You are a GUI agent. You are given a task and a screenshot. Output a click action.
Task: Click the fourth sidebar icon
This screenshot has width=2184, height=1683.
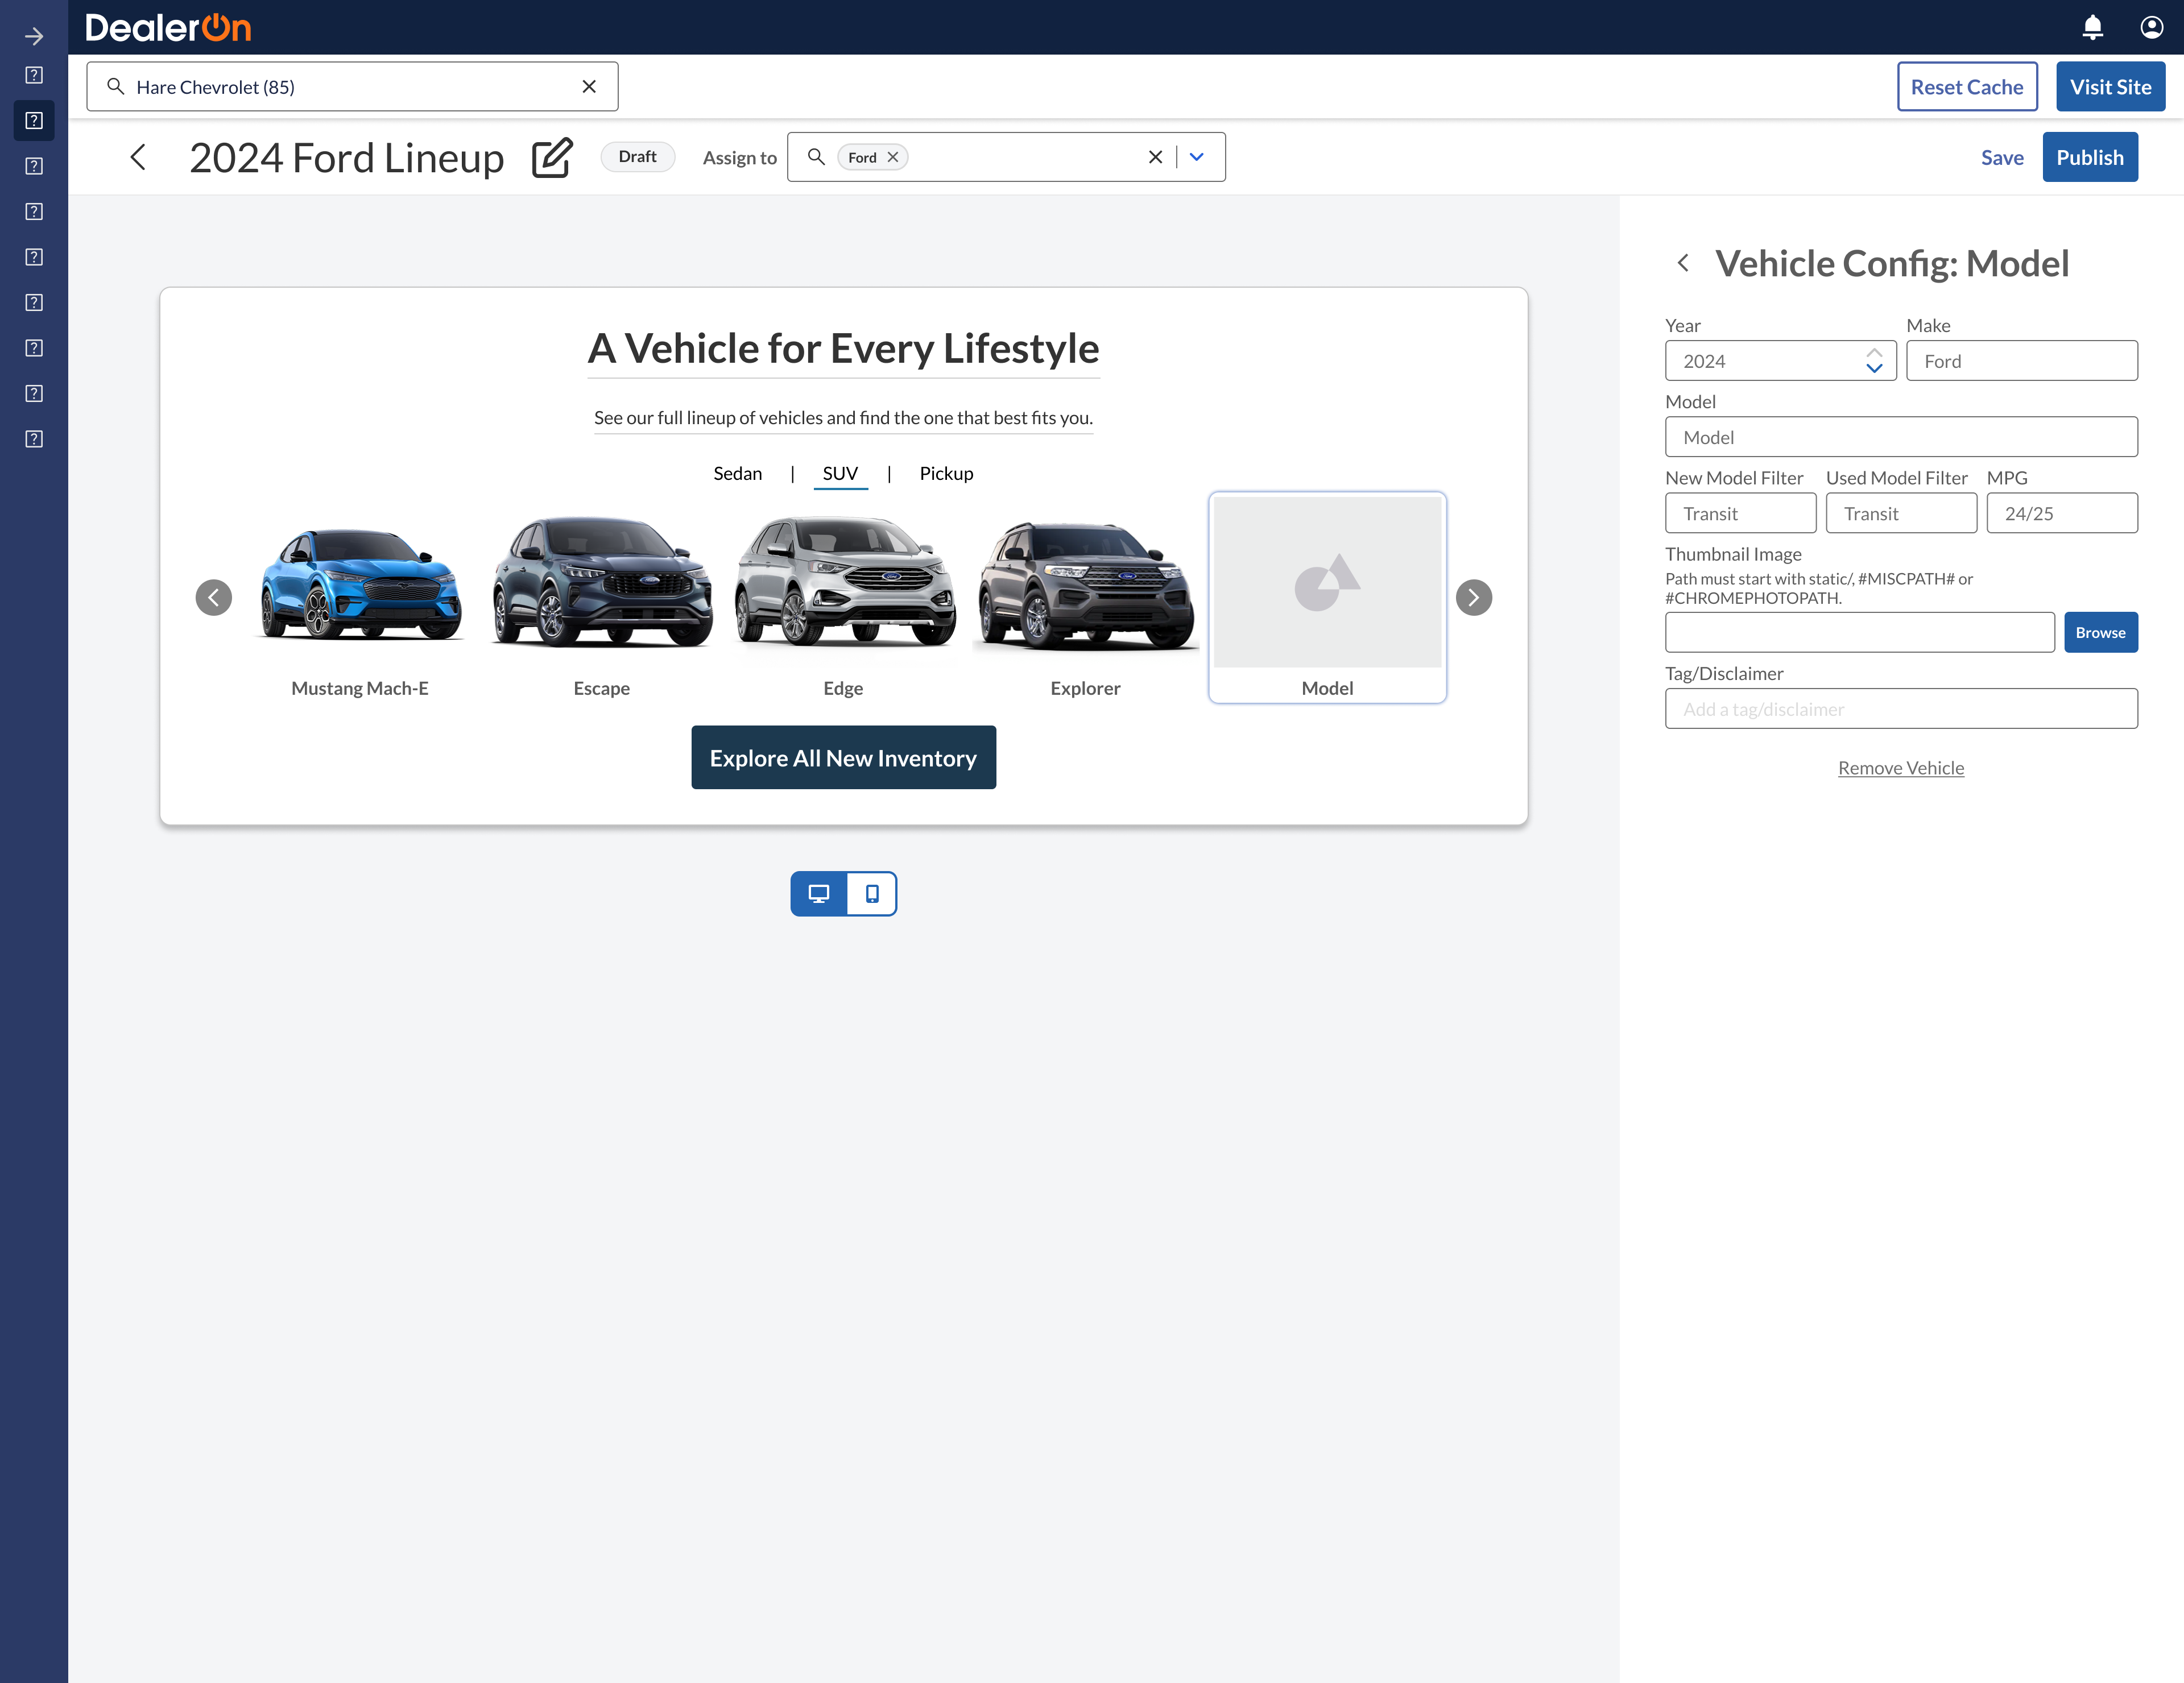pyautogui.click(x=34, y=212)
